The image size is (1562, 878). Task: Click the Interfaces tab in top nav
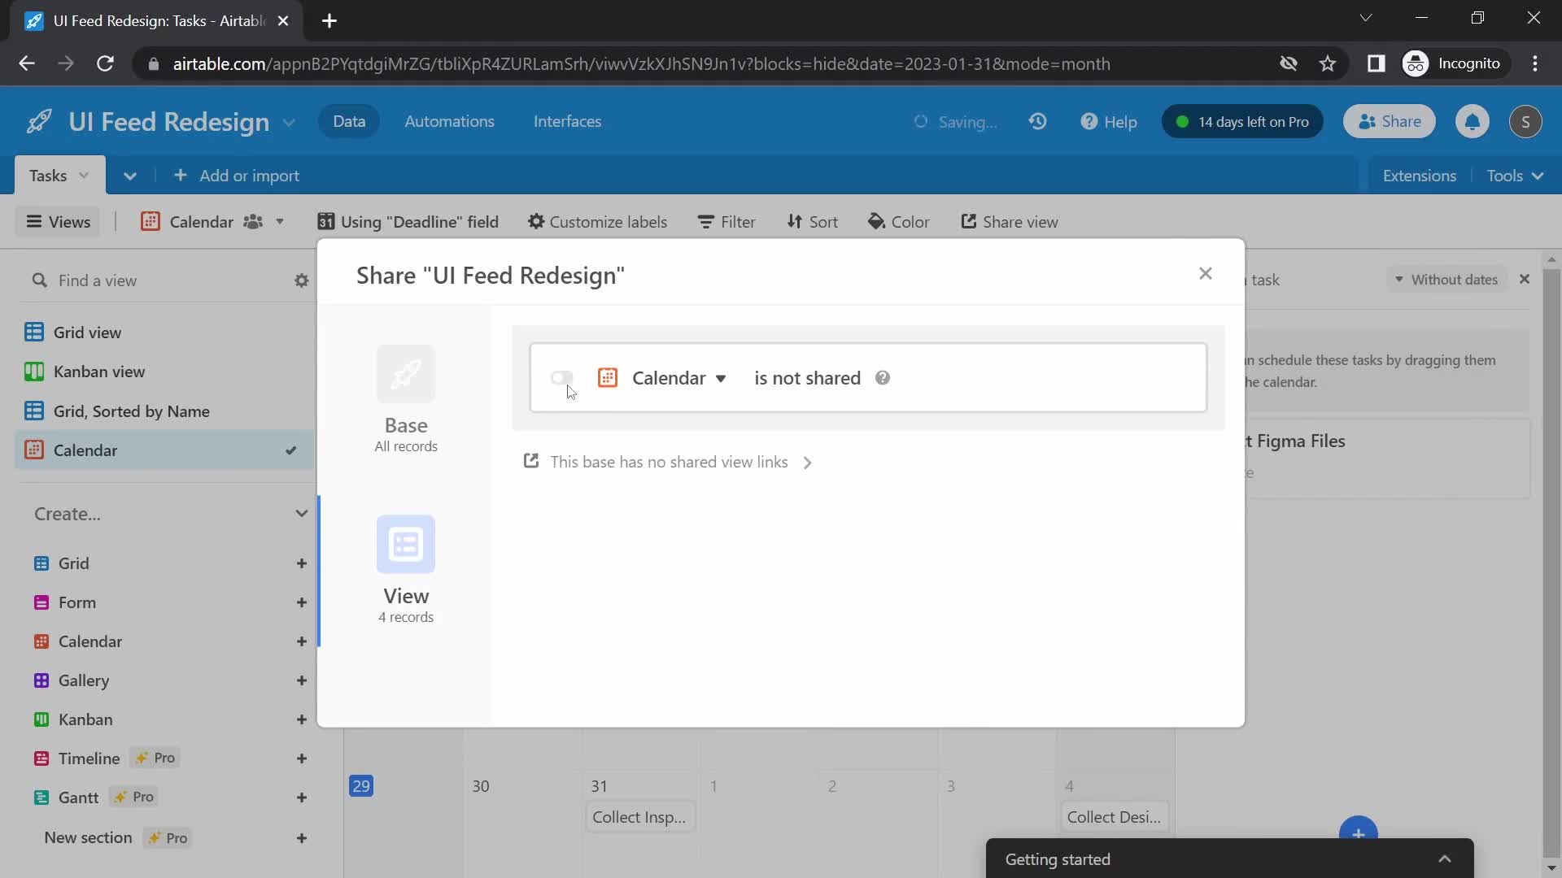click(566, 120)
